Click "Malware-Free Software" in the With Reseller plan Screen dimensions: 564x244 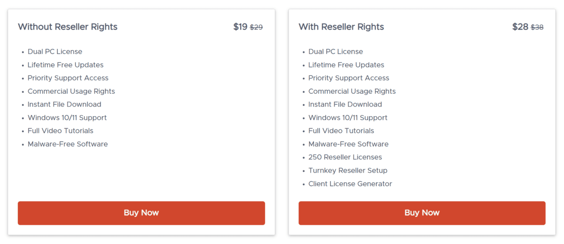coord(348,144)
